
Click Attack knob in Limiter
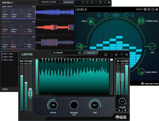[x=53, y=105]
